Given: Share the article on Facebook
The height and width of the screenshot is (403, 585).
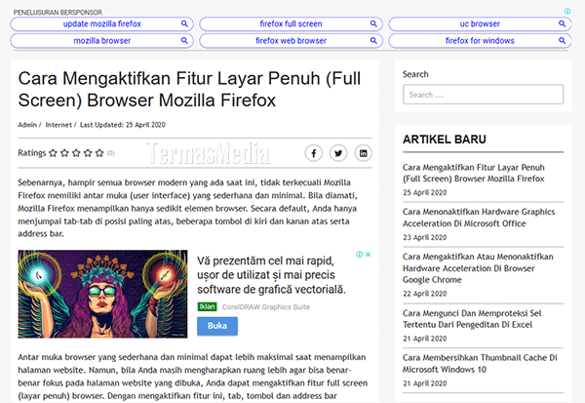Looking at the screenshot, I should [x=314, y=153].
